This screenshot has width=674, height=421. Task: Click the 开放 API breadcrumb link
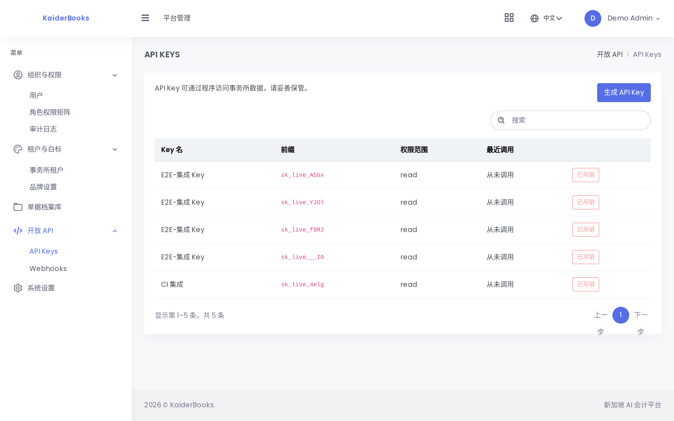(610, 54)
